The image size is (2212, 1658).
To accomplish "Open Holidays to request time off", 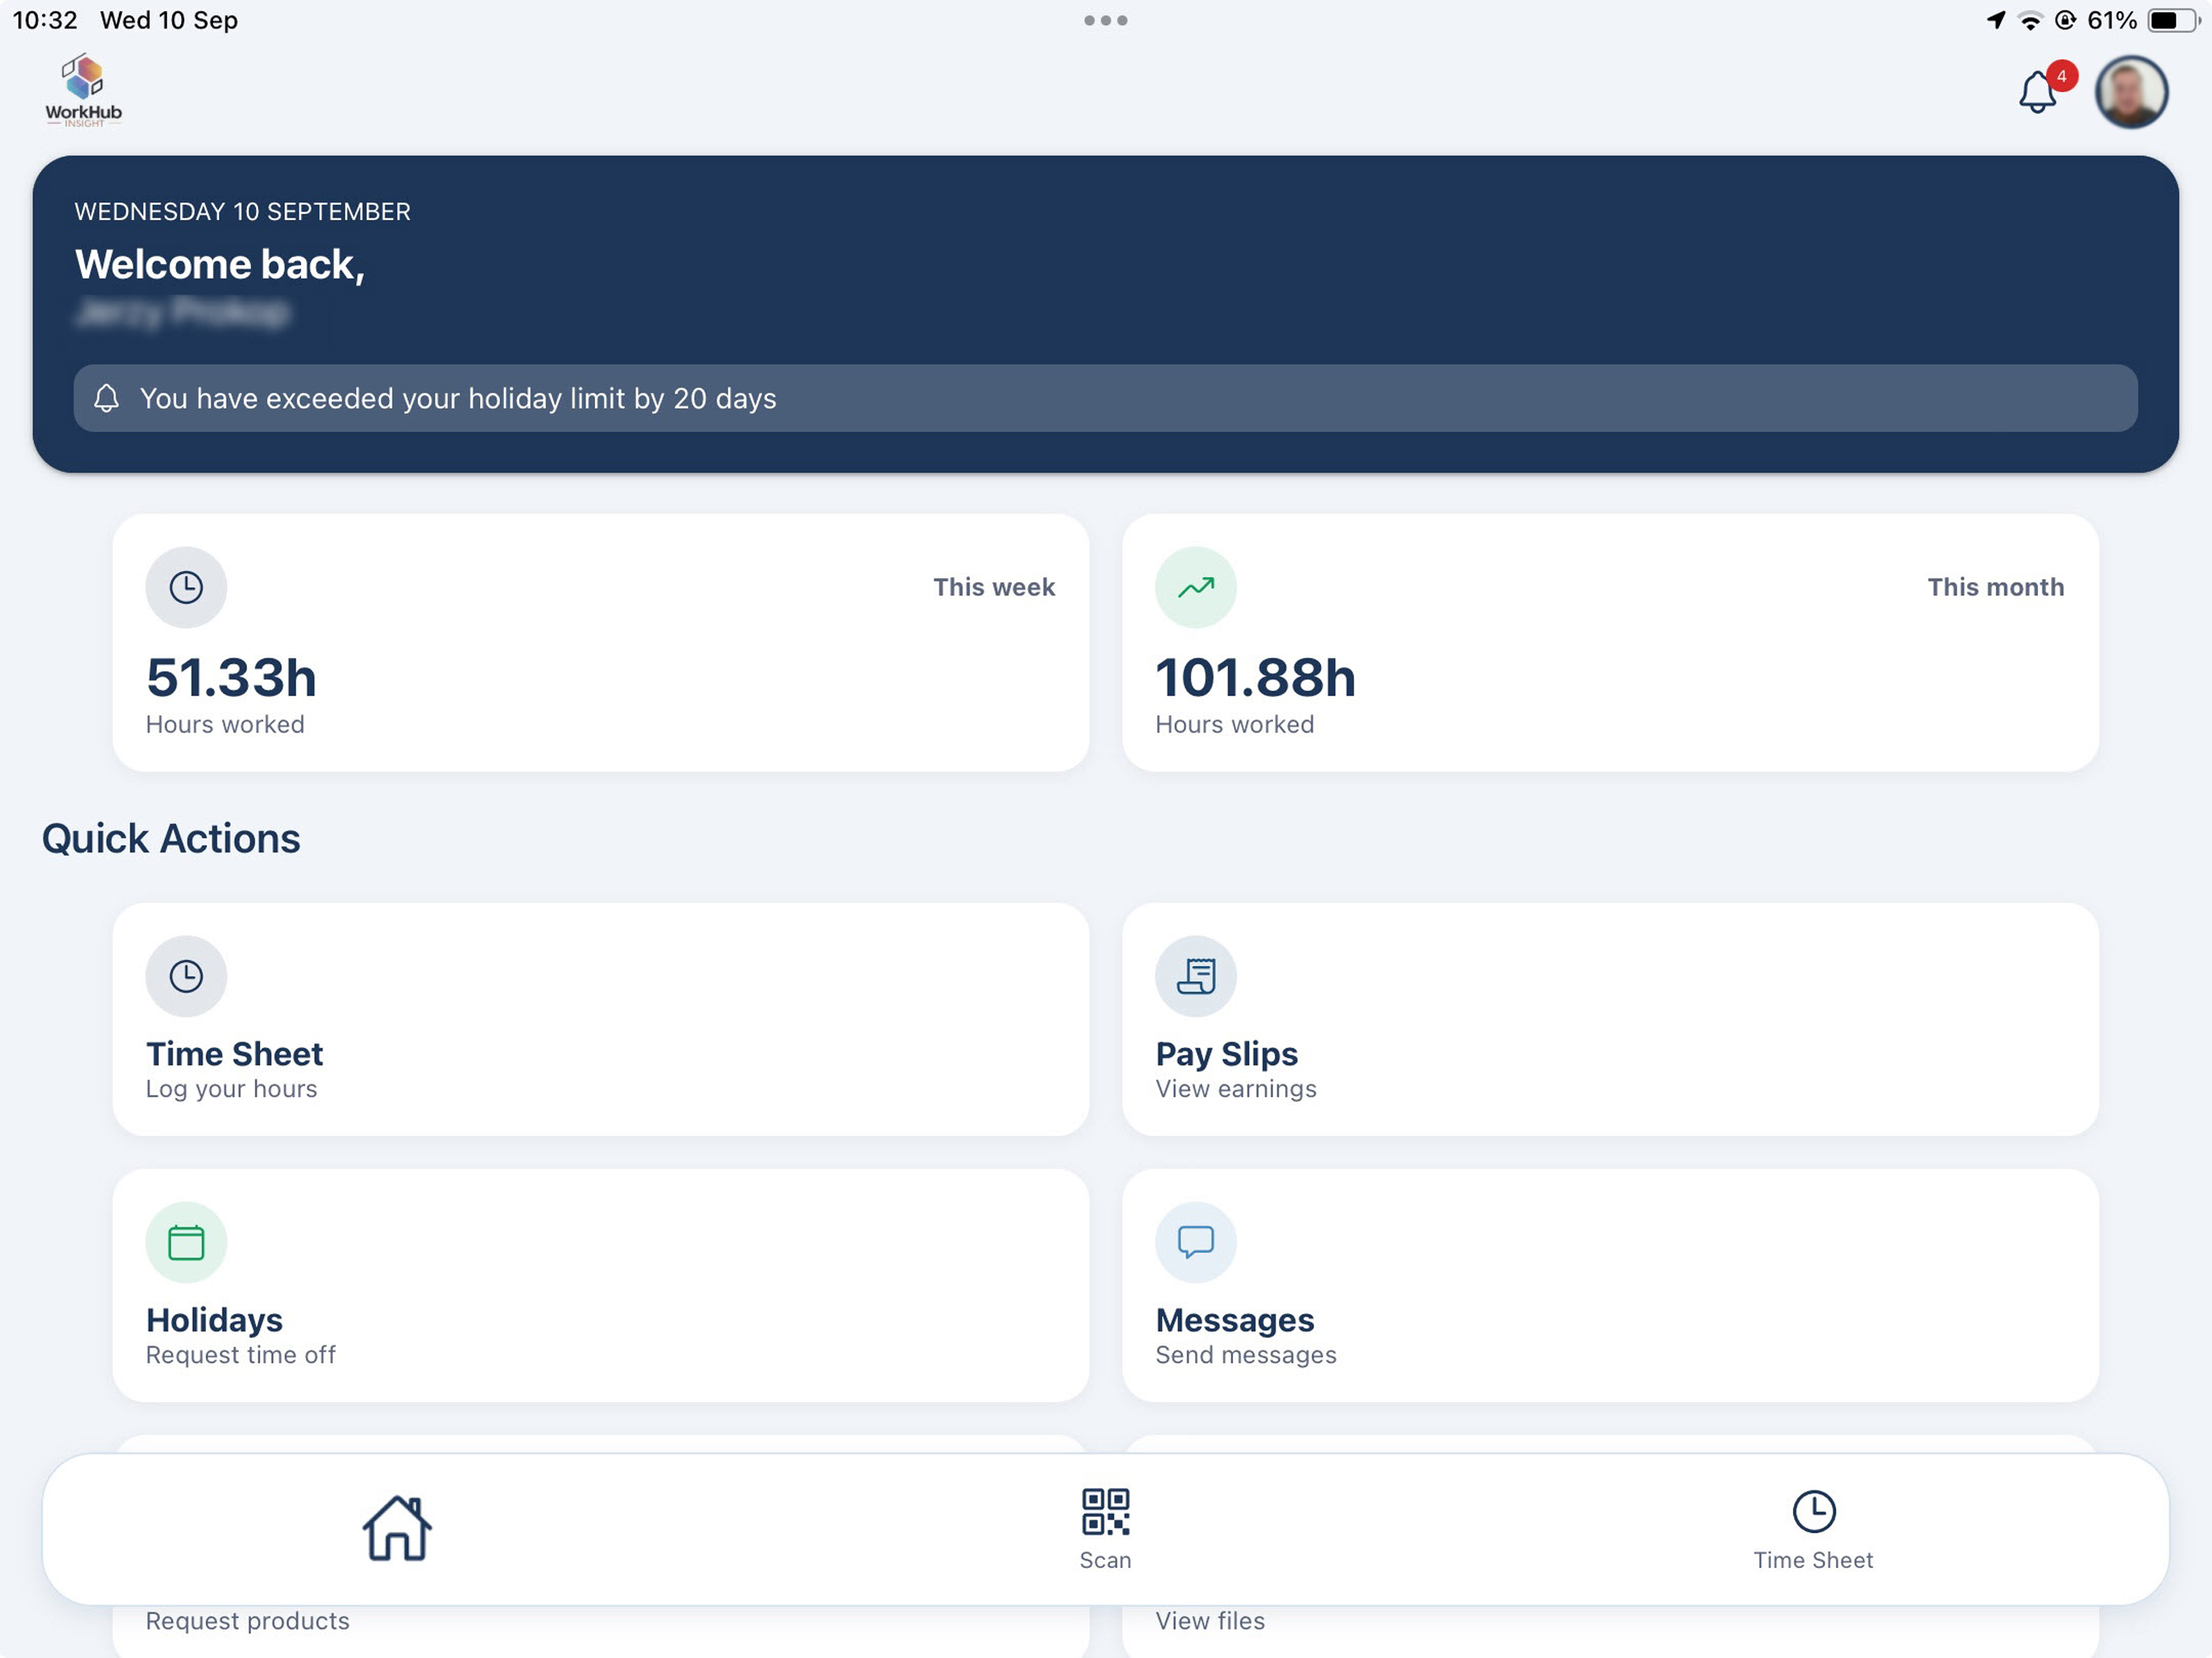I will (x=601, y=1285).
